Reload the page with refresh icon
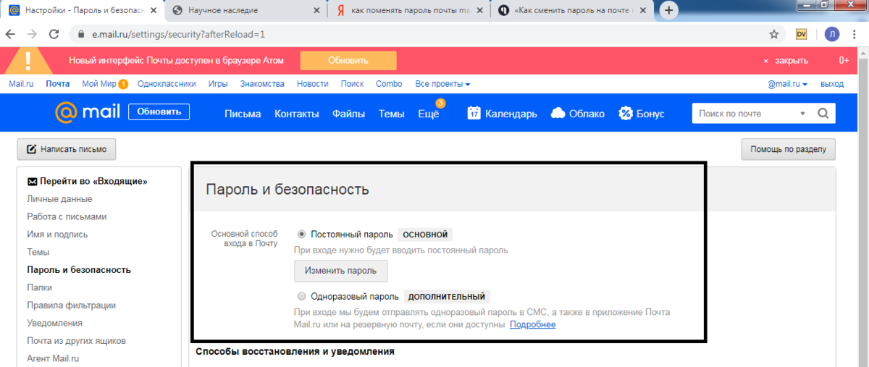869x367 pixels. pyautogui.click(x=54, y=34)
